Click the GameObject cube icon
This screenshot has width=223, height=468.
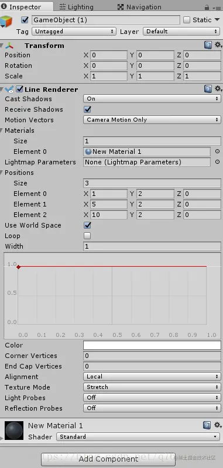tap(6, 22)
